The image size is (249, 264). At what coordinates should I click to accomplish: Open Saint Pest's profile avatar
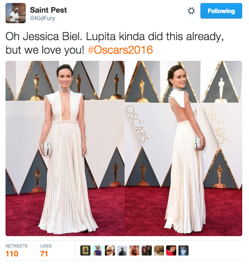coord(16,13)
